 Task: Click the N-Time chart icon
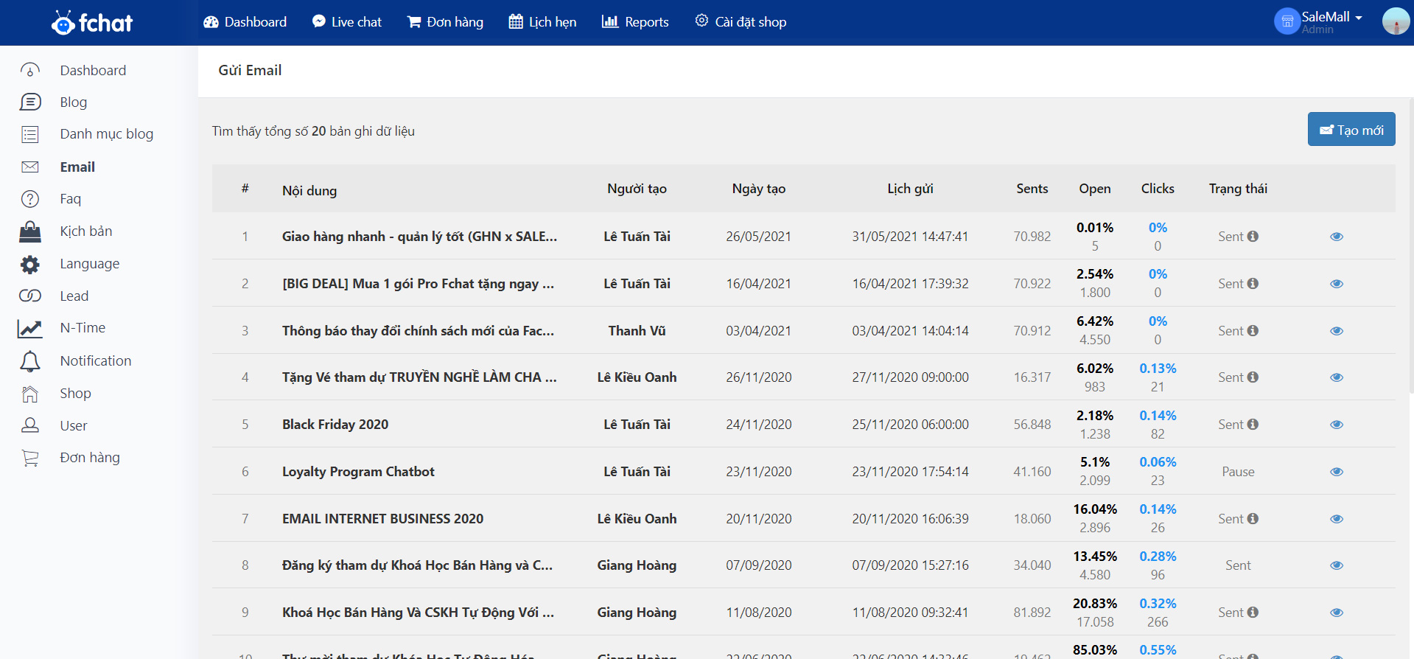[30, 329]
